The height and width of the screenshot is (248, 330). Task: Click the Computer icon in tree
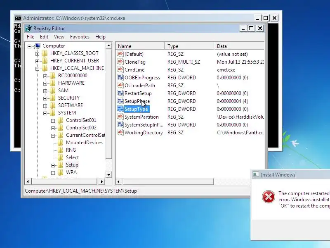point(37,46)
